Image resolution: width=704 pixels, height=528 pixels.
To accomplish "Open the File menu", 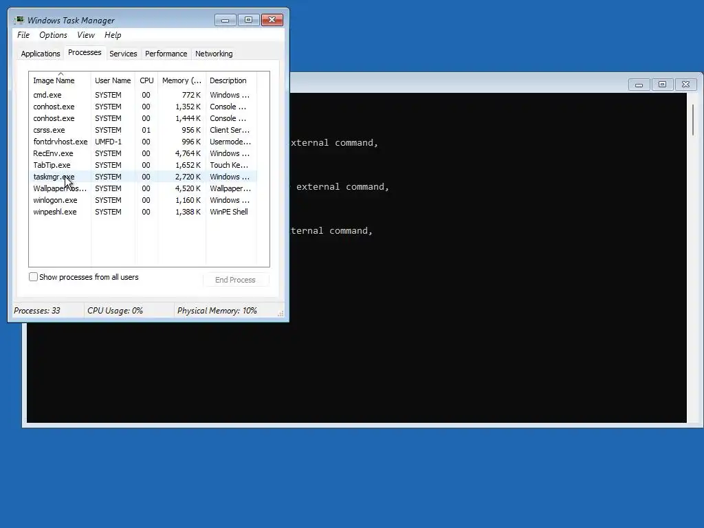I will (23, 35).
